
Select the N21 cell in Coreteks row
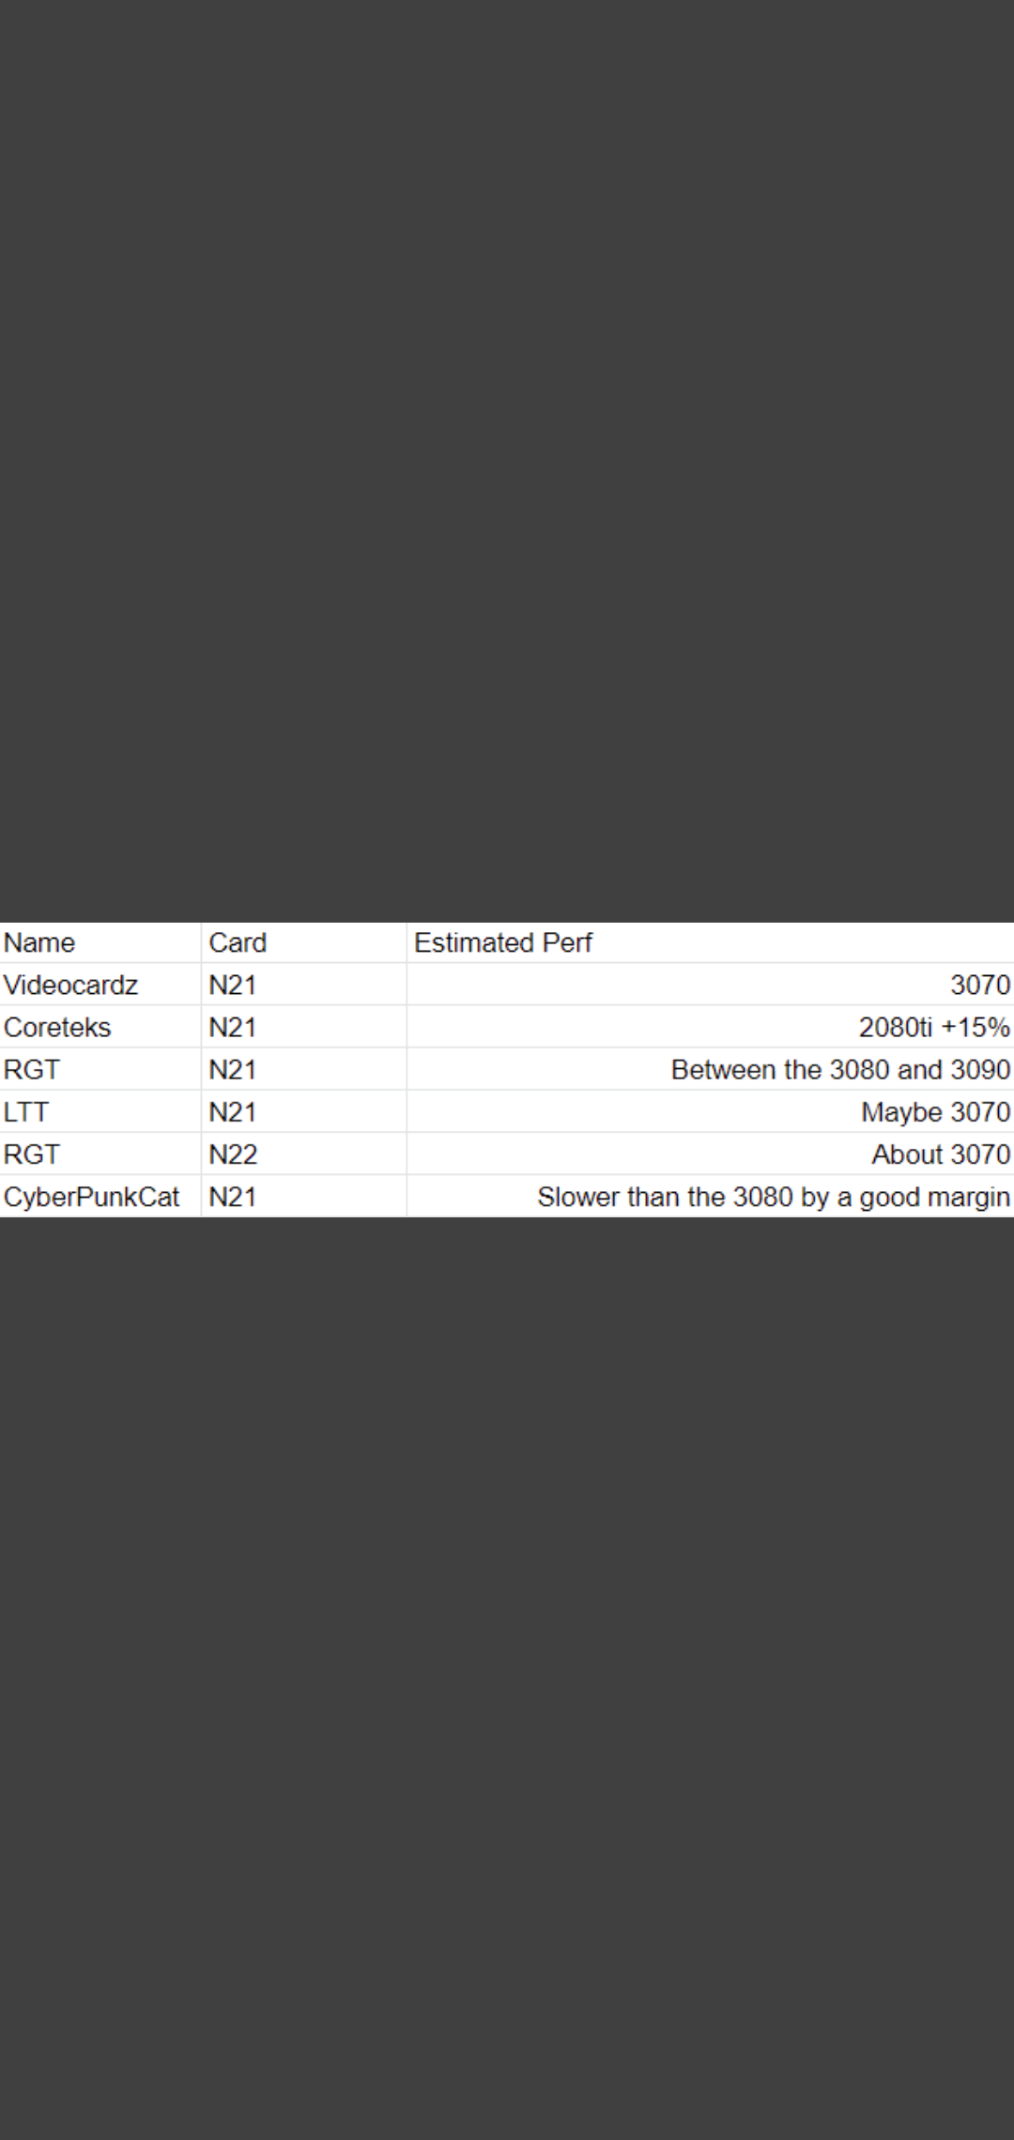point(233,1027)
